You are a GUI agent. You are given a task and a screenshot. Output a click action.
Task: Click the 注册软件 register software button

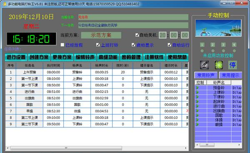click(154, 57)
